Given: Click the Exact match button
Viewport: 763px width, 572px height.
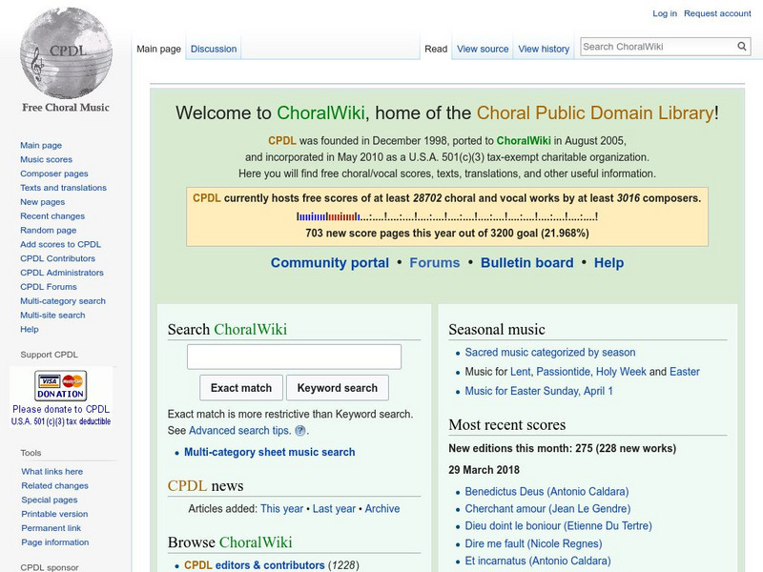Looking at the screenshot, I should 241,388.
